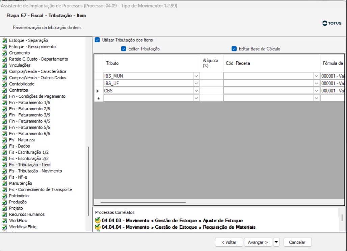This screenshot has height=251, width=347.
Task: Click the checkmark icon beside Workflow Fluig
Action: (4, 227)
